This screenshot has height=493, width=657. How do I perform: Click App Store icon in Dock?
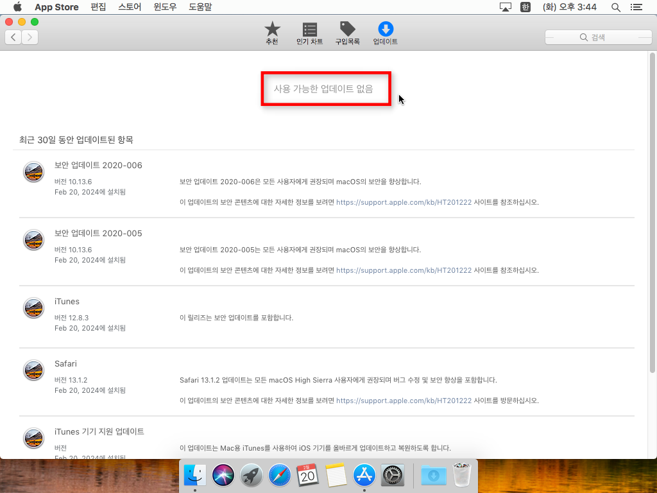tap(364, 476)
